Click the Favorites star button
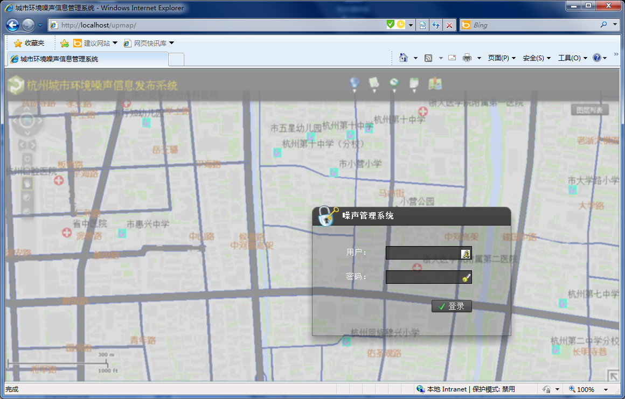This screenshot has width=625, height=399. pyautogui.click(x=29, y=43)
